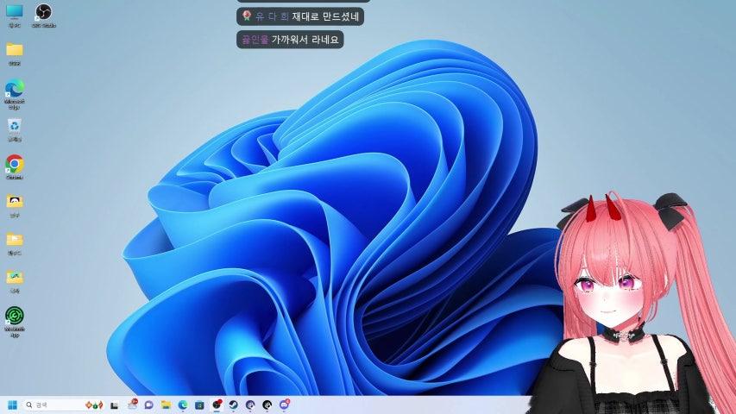Screen dimensions: 736x414
Task: Open the Google Chrome desktop shortcut
Action: (x=15, y=164)
